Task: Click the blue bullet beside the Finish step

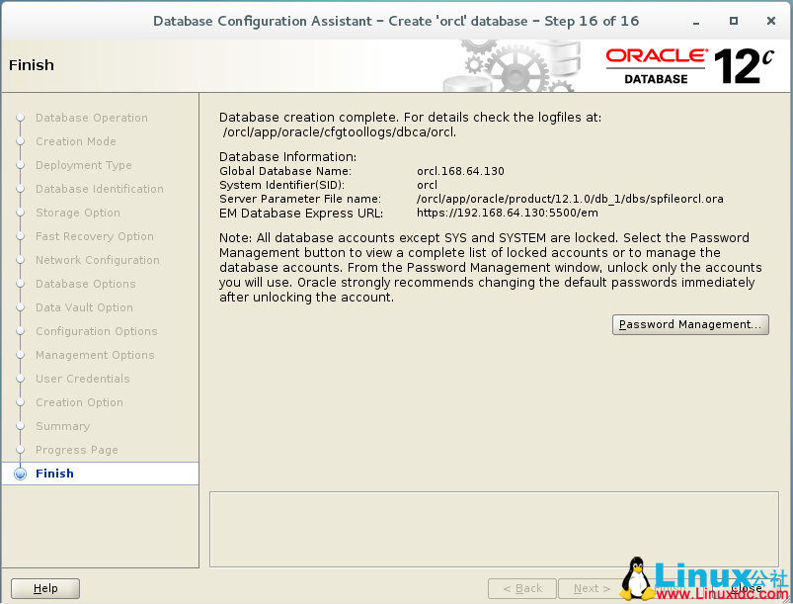Action: click(x=21, y=474)
